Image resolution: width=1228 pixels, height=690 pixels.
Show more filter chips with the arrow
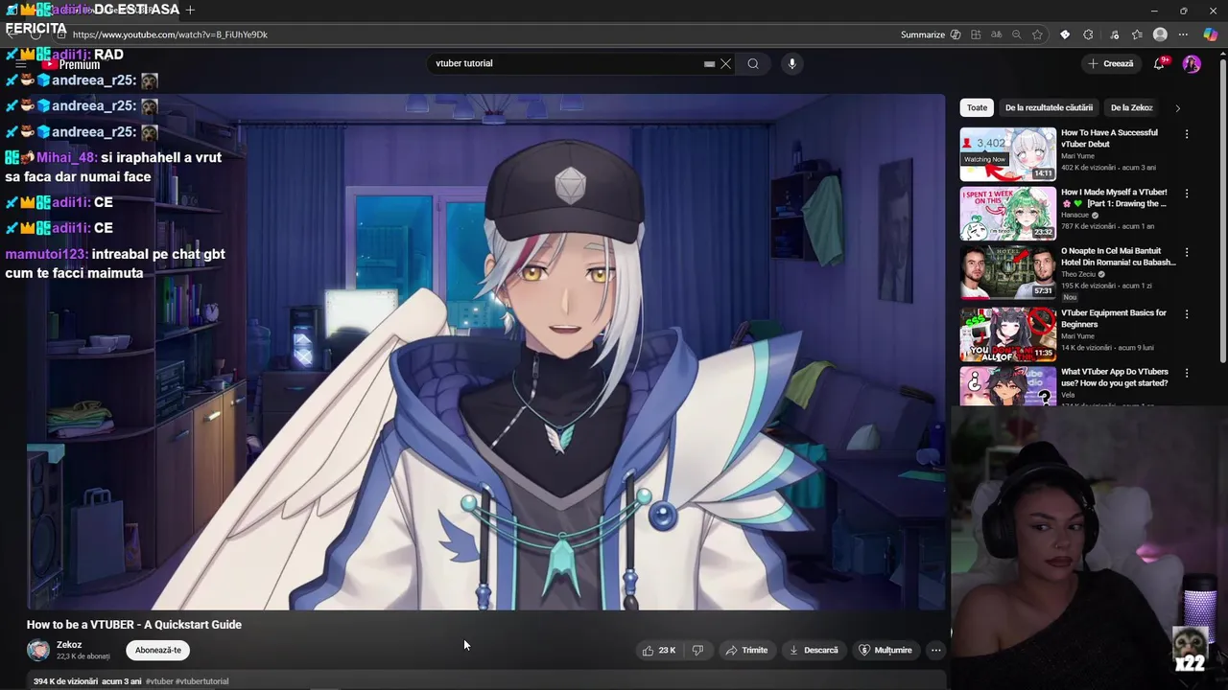(1177, 108)
